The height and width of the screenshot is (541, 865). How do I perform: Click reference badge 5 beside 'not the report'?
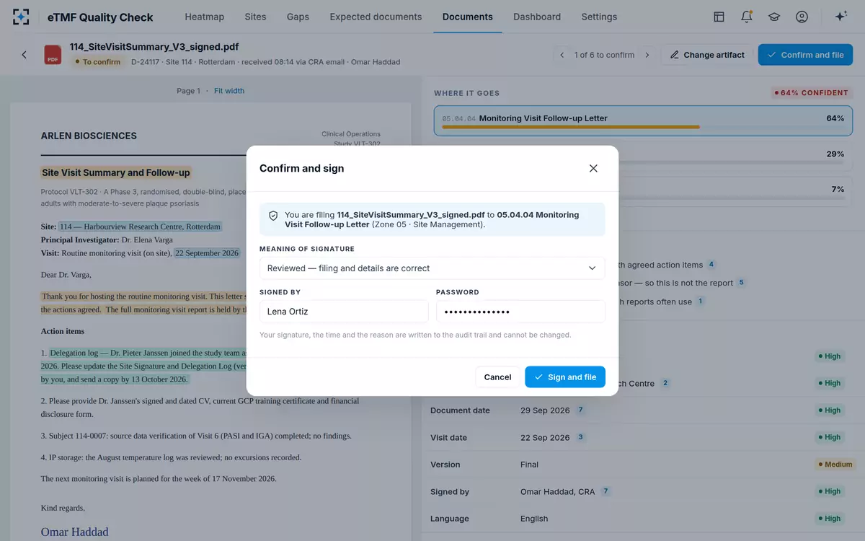741,283
